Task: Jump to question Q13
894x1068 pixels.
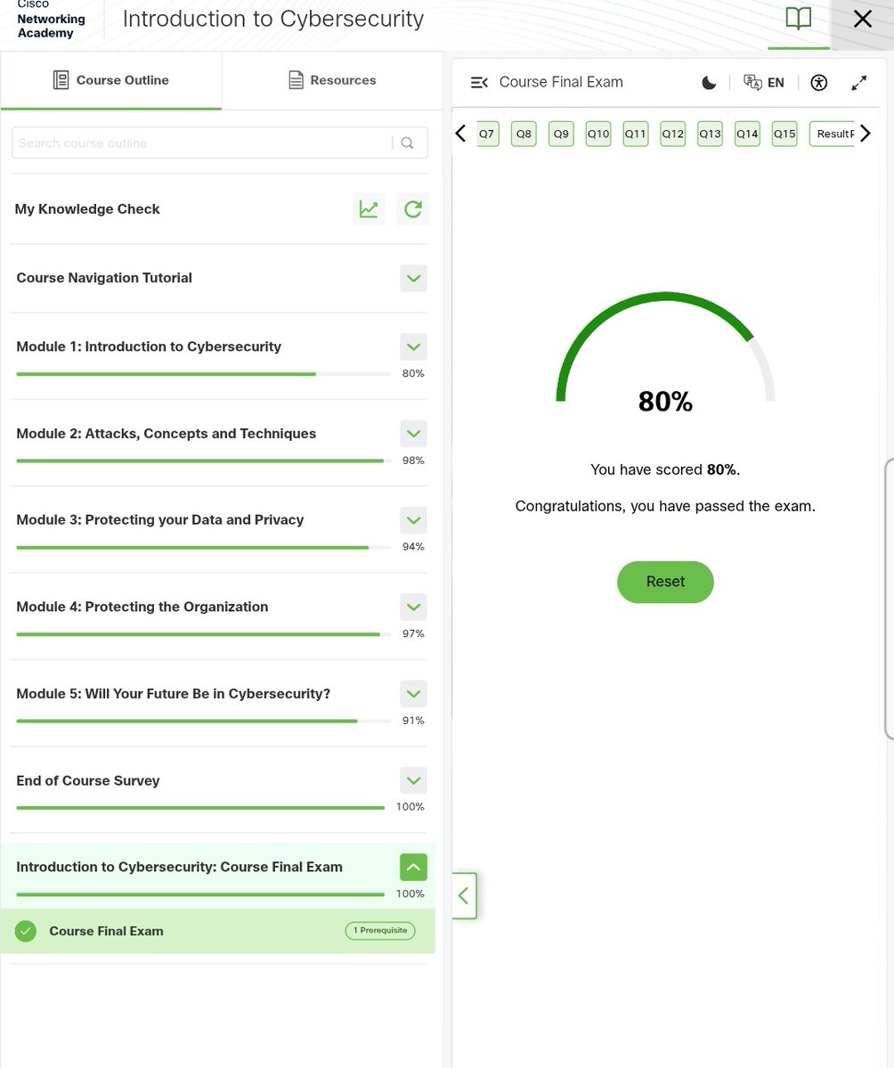Action: click(711, 135)
